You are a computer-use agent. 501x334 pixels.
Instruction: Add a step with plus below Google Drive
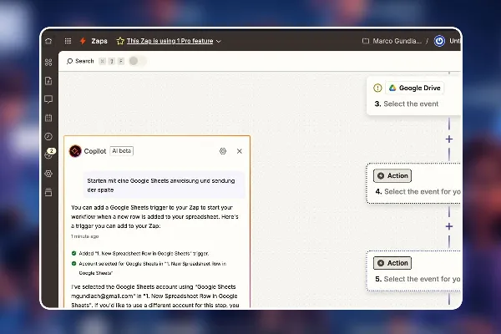pyautogui.click(x=449, y=139)
